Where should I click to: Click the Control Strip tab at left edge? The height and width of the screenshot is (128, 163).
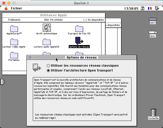pos(3,82)
